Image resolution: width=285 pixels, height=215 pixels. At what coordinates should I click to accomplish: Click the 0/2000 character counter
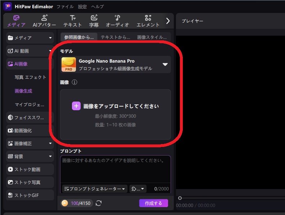(x=162, y=189)
